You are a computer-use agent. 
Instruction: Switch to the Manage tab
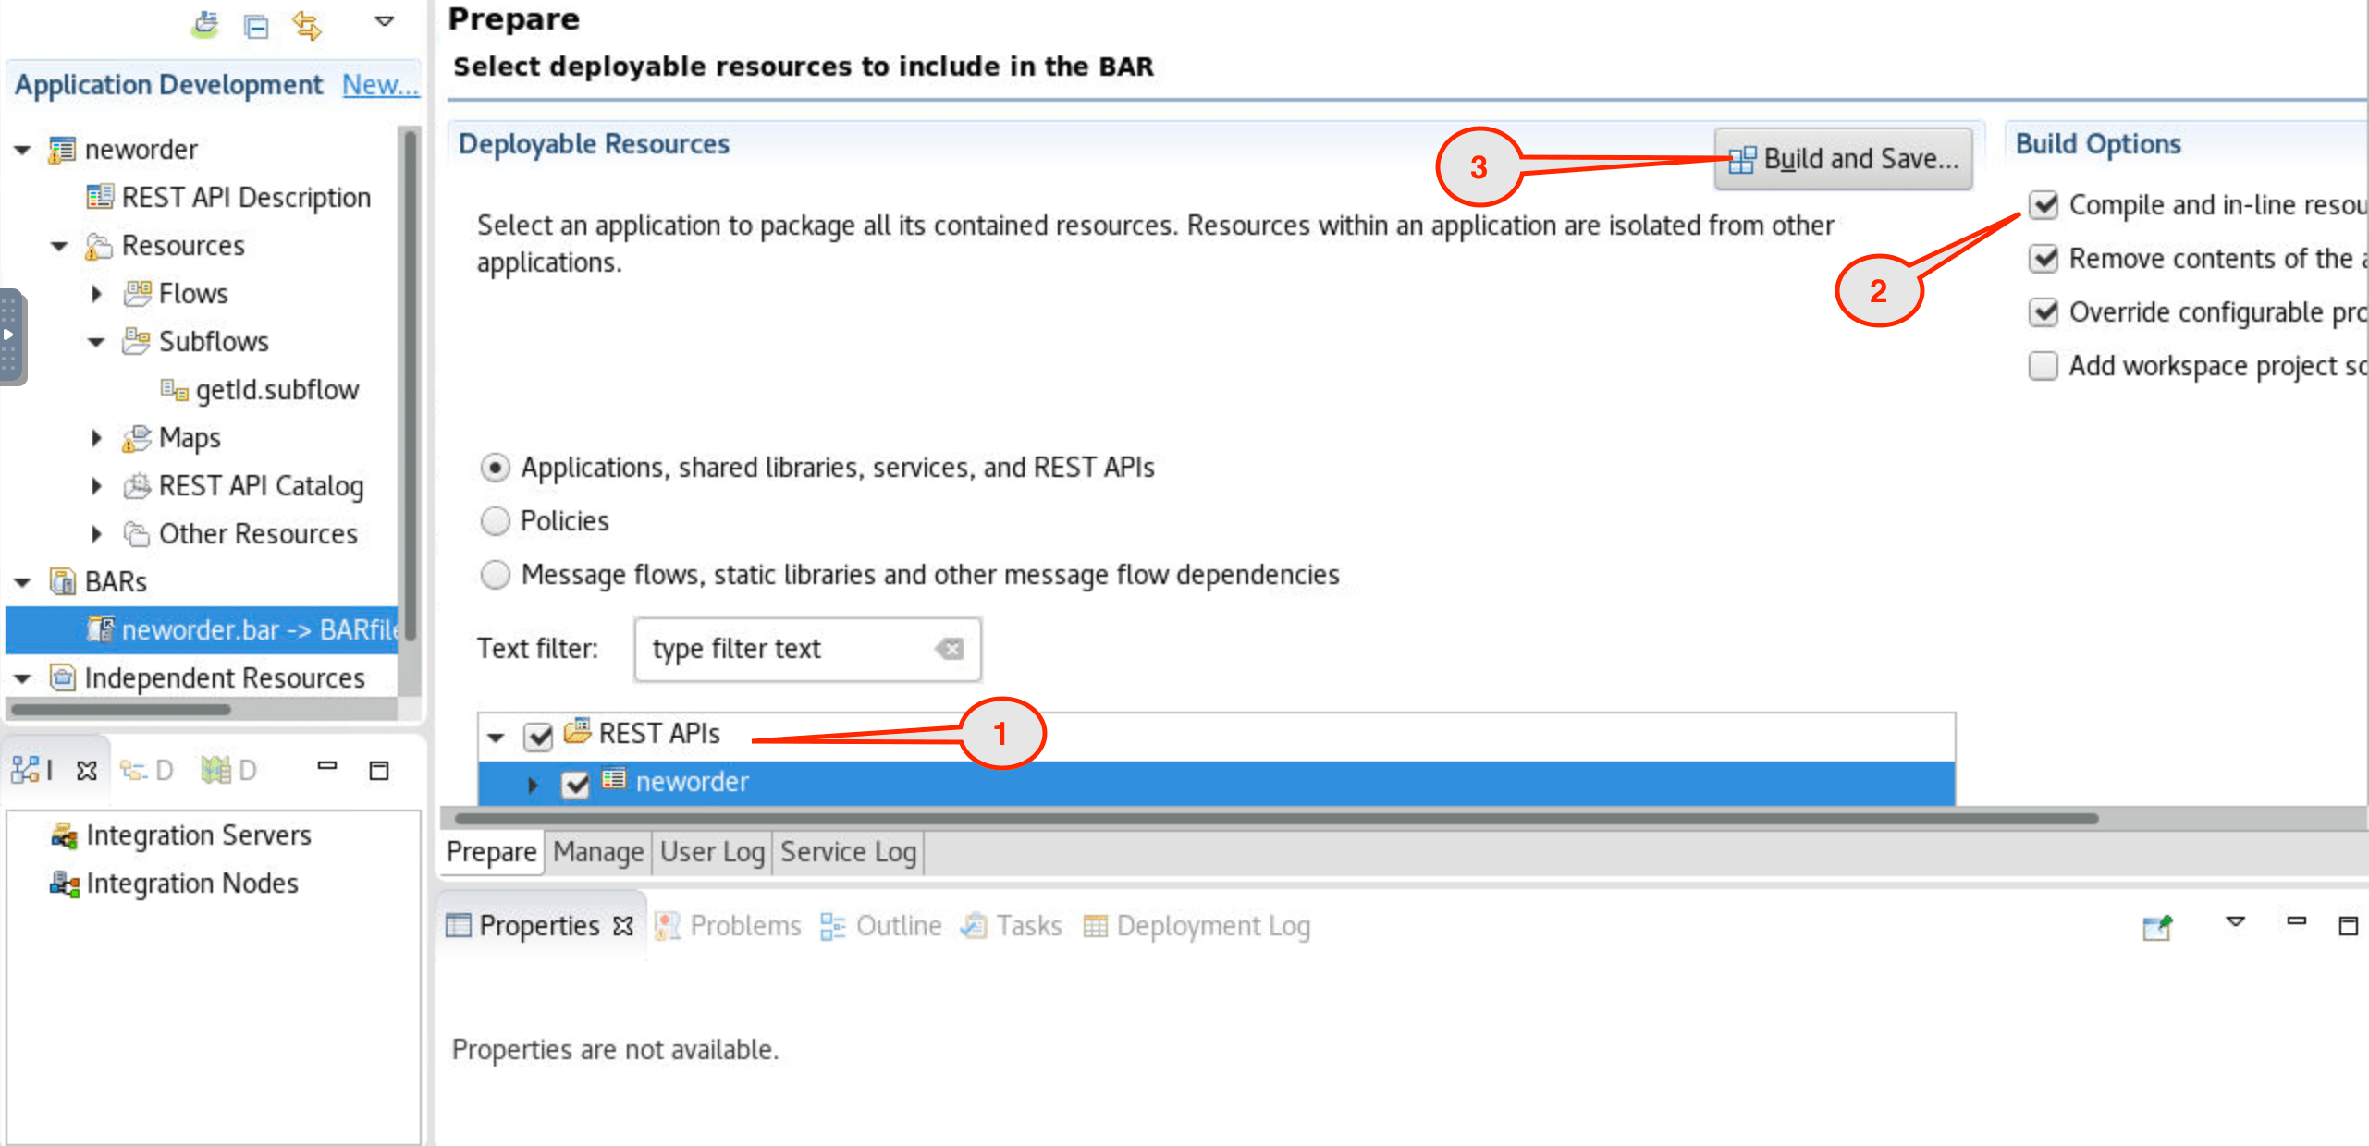point(598,851)
